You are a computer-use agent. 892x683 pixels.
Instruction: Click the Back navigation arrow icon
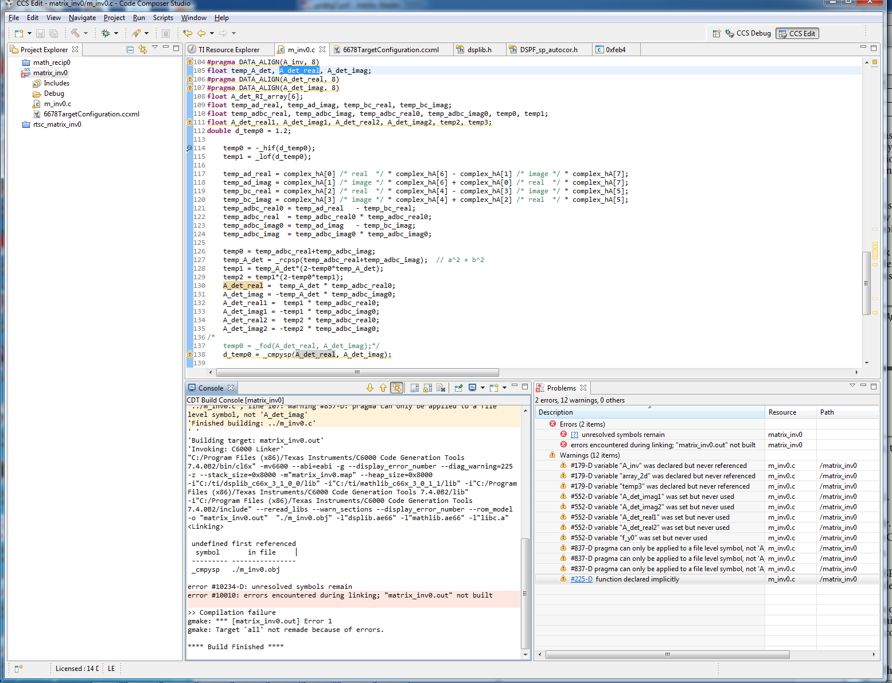coord(201,33)
